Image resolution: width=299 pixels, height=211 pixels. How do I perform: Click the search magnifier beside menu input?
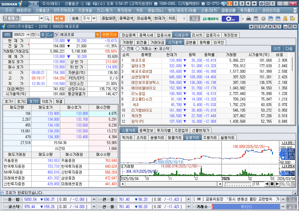[47, 18]
